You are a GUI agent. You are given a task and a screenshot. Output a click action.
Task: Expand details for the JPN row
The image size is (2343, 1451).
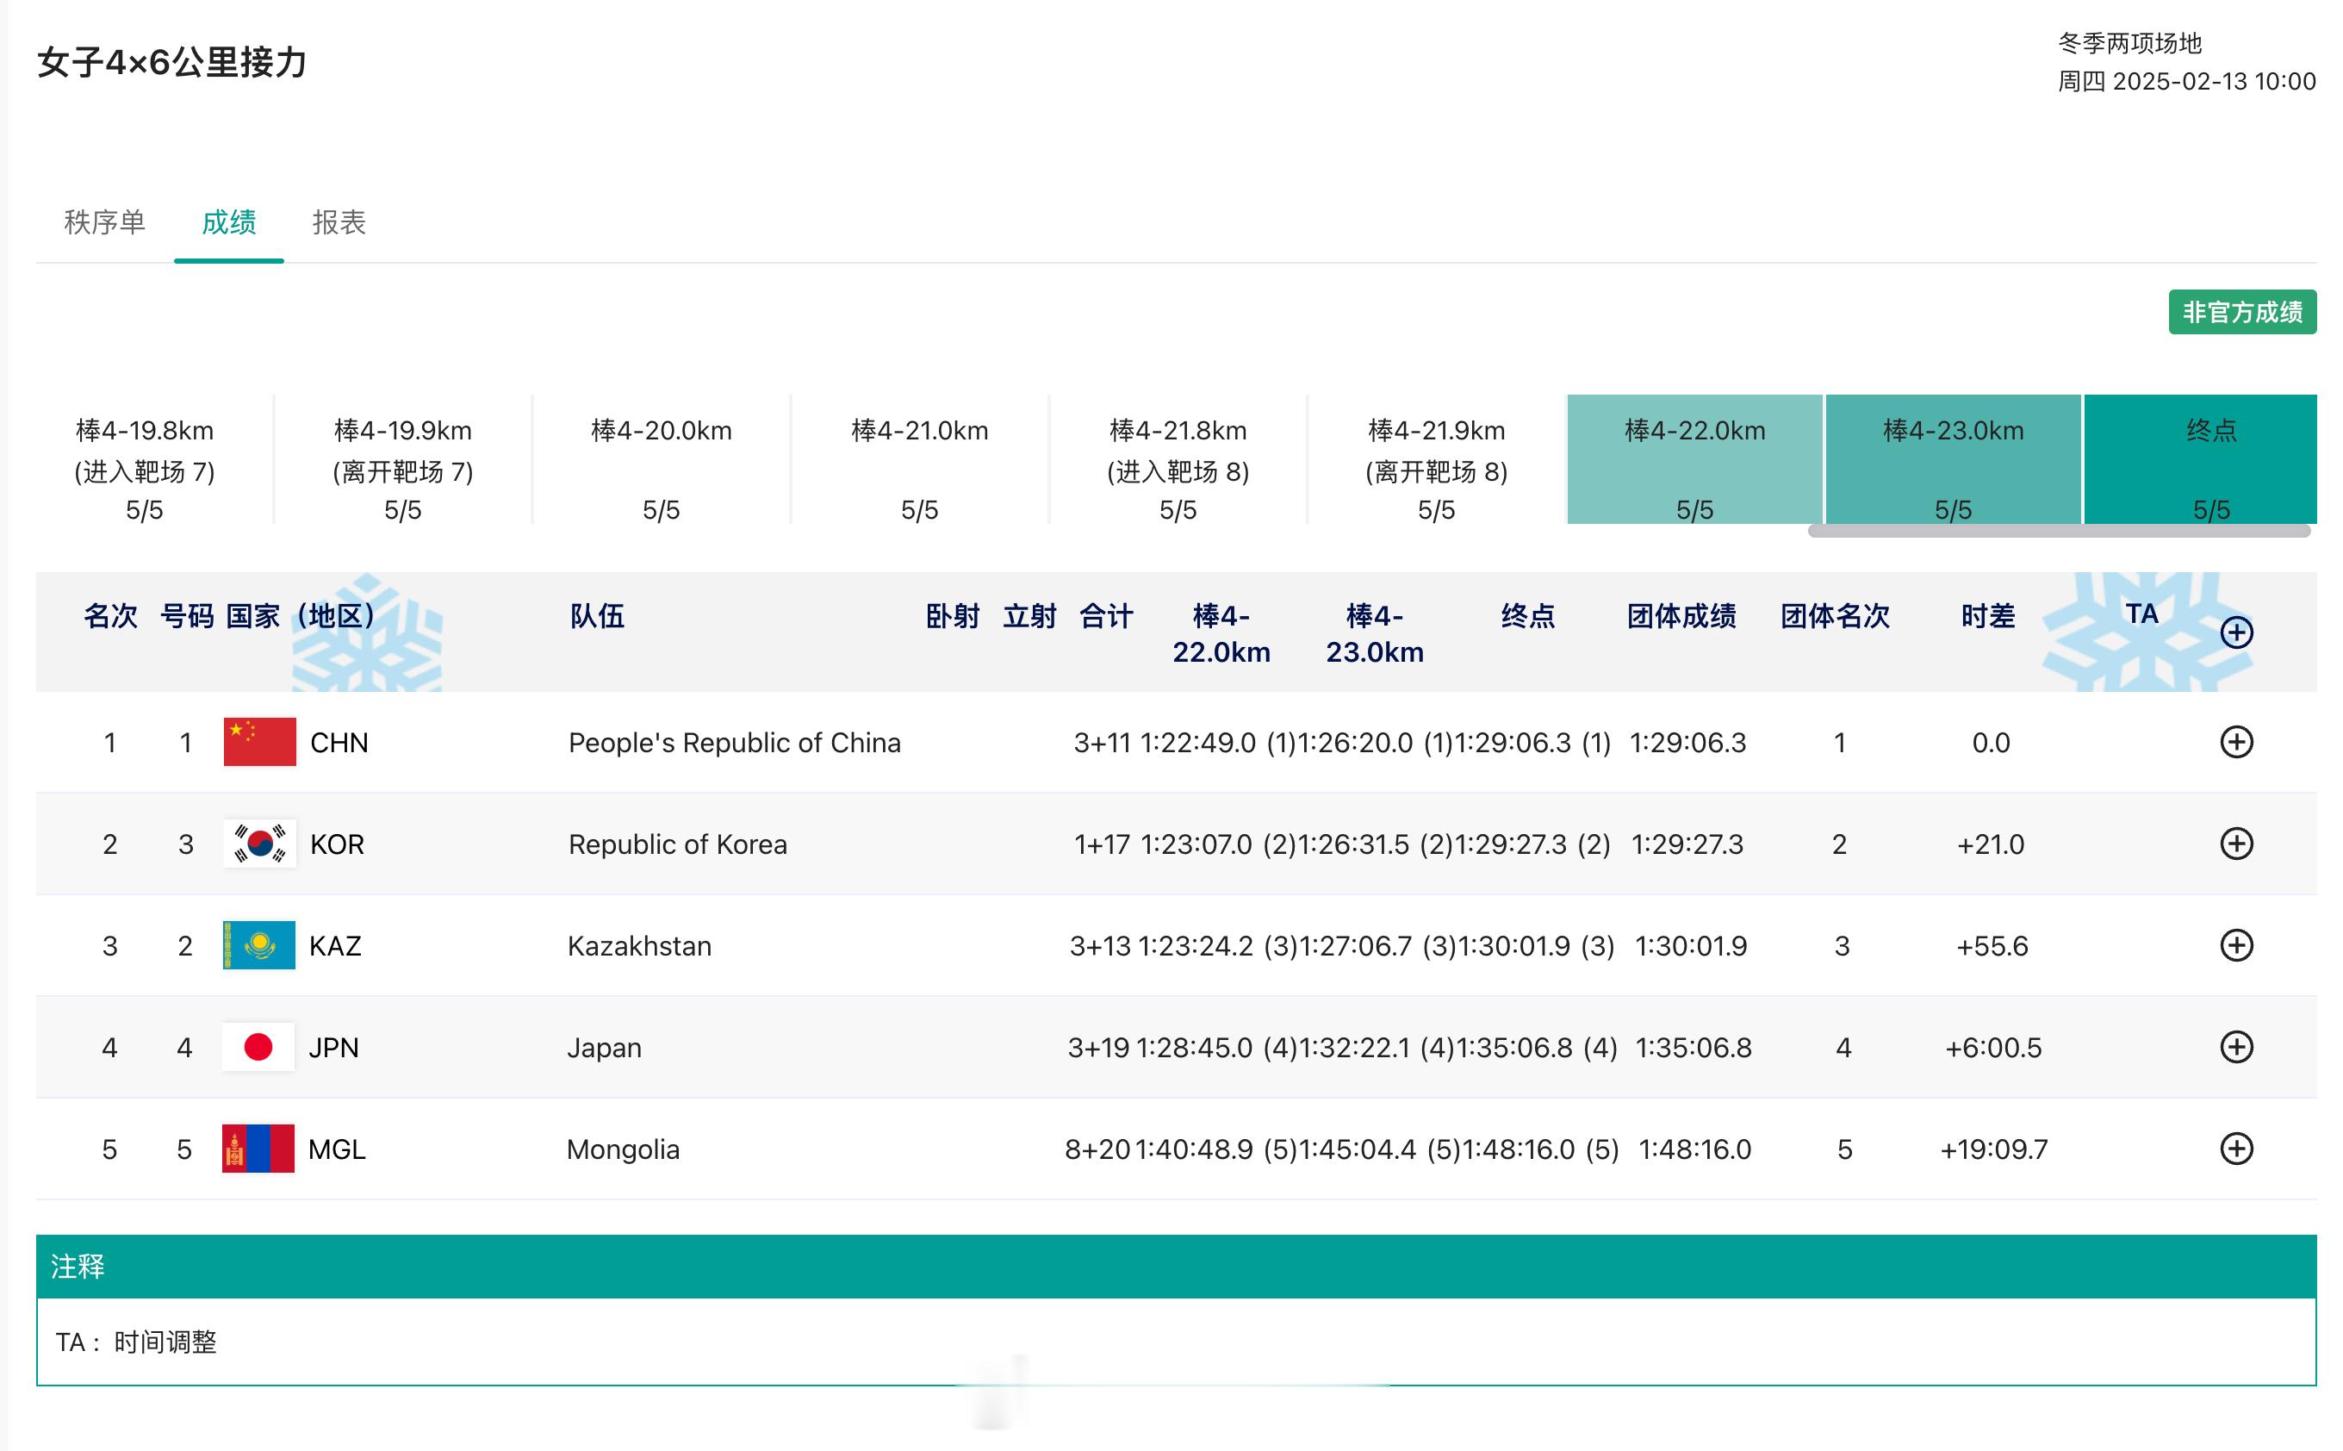click(2235, 1047)
